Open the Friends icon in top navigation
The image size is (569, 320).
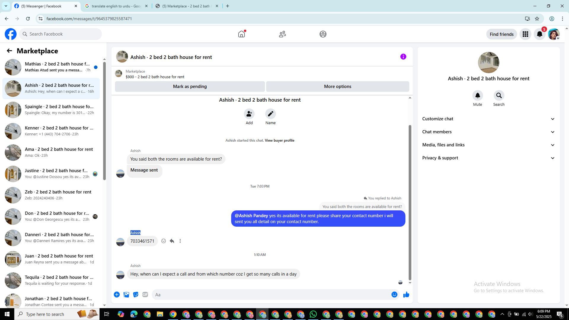coord(282,34)
